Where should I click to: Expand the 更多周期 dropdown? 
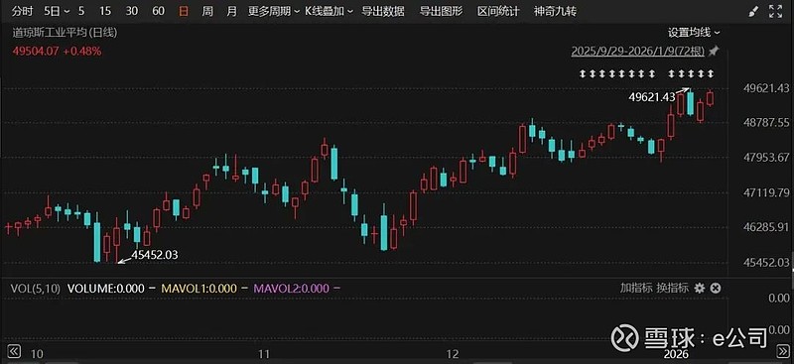273,11
